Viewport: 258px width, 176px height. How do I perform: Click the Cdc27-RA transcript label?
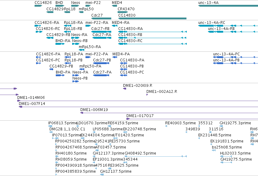pyautogui.click(x=102, y=35)
